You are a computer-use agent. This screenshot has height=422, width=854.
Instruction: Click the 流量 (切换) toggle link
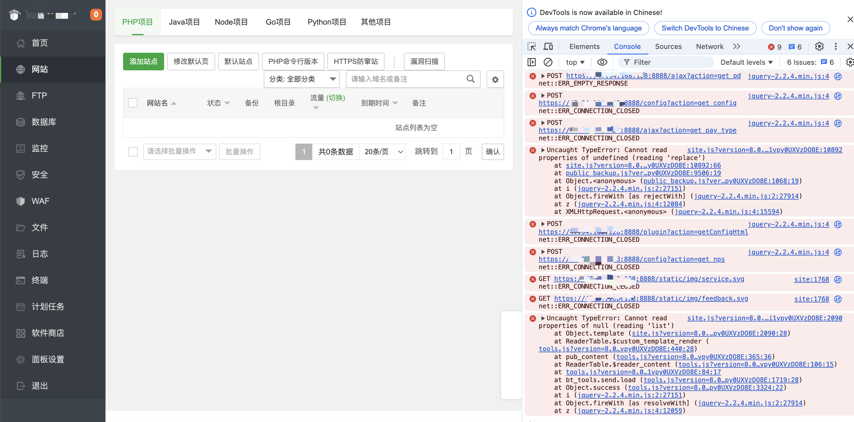pos(336,98)
